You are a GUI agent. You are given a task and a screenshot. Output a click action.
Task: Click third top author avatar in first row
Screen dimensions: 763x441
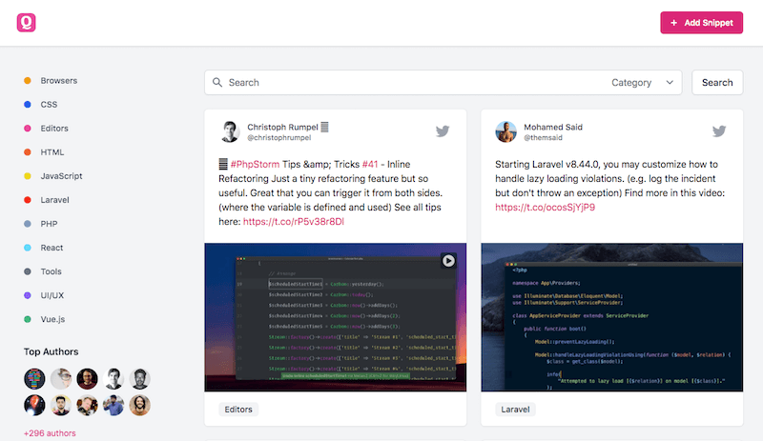87,379
